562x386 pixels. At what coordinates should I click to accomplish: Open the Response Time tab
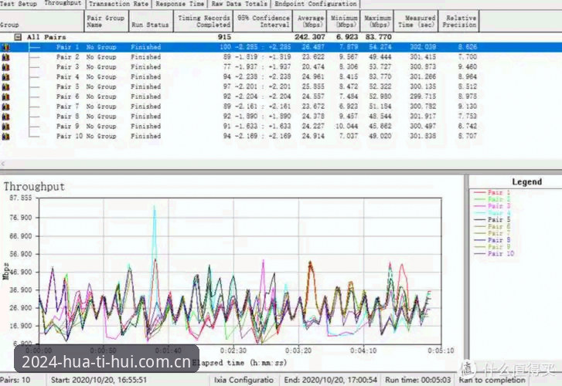pos(180,4)
